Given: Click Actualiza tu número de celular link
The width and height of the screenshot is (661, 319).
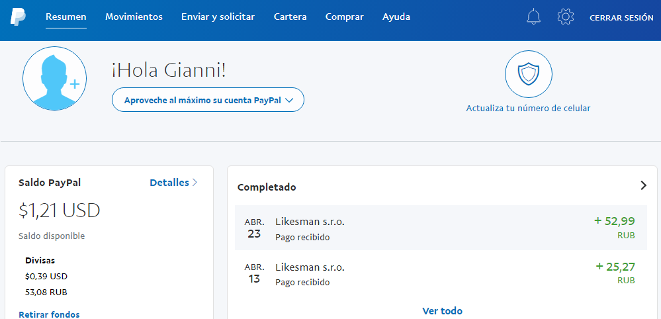Looking at the screenshot, I should pyautogui.click(x=528, y=109).
